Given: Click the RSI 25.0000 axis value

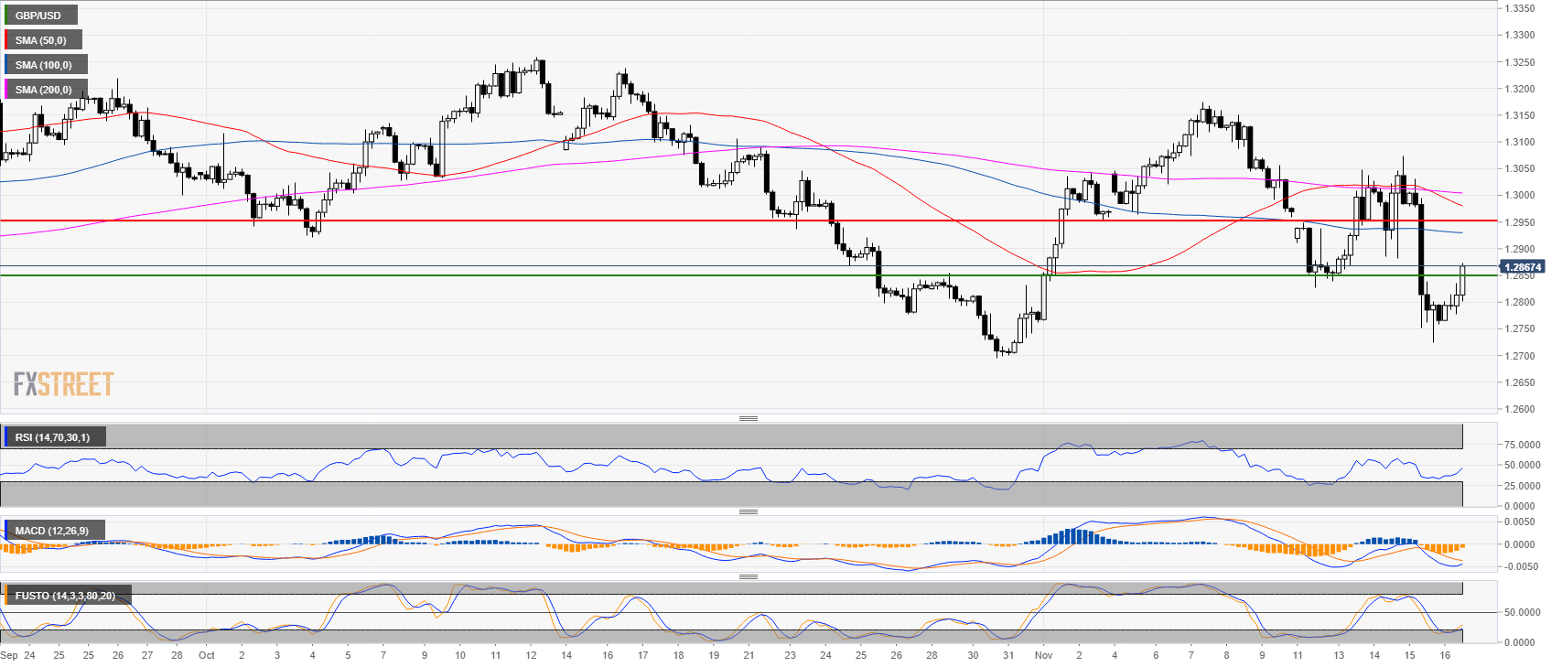Looking at the screenshot, I should point(1523,486).
